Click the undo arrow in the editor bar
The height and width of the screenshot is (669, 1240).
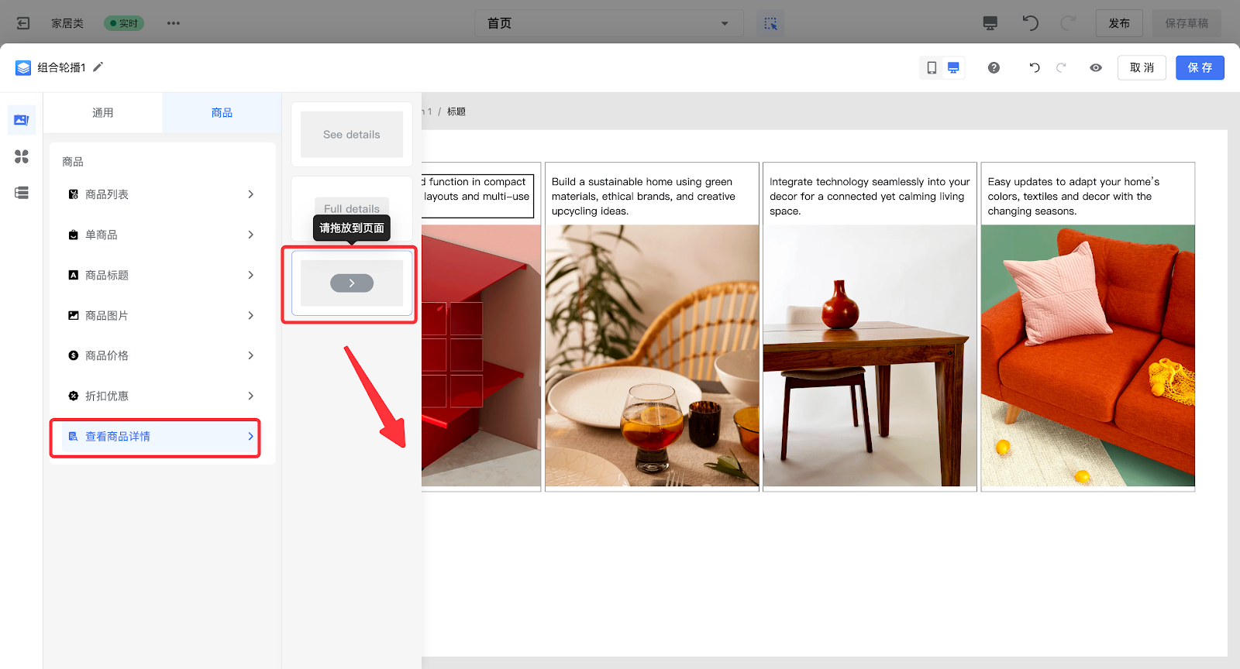tap(1034, 68)
